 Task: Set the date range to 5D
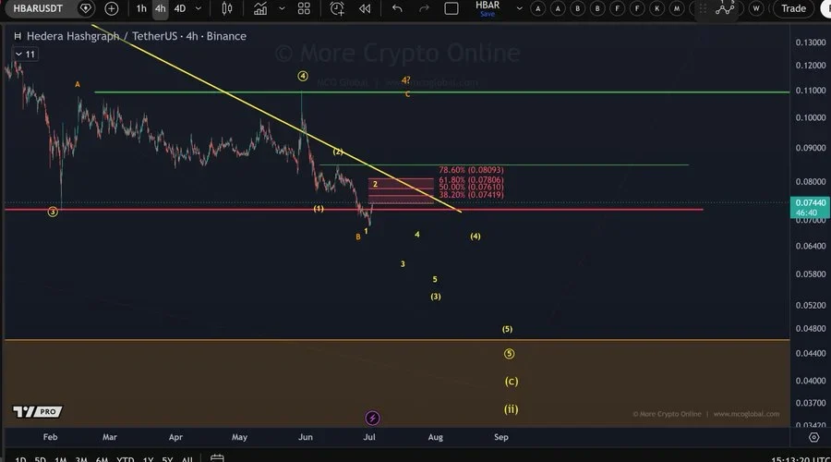tap(41, 459)
